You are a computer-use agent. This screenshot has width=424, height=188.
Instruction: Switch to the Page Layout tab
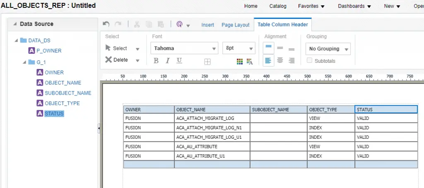(235, 25)
